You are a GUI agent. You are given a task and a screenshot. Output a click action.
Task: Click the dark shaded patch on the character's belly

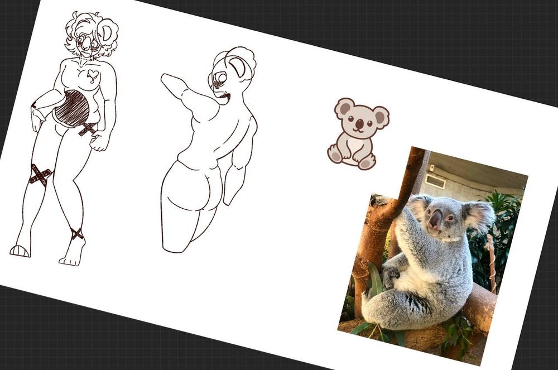[73, 106]
